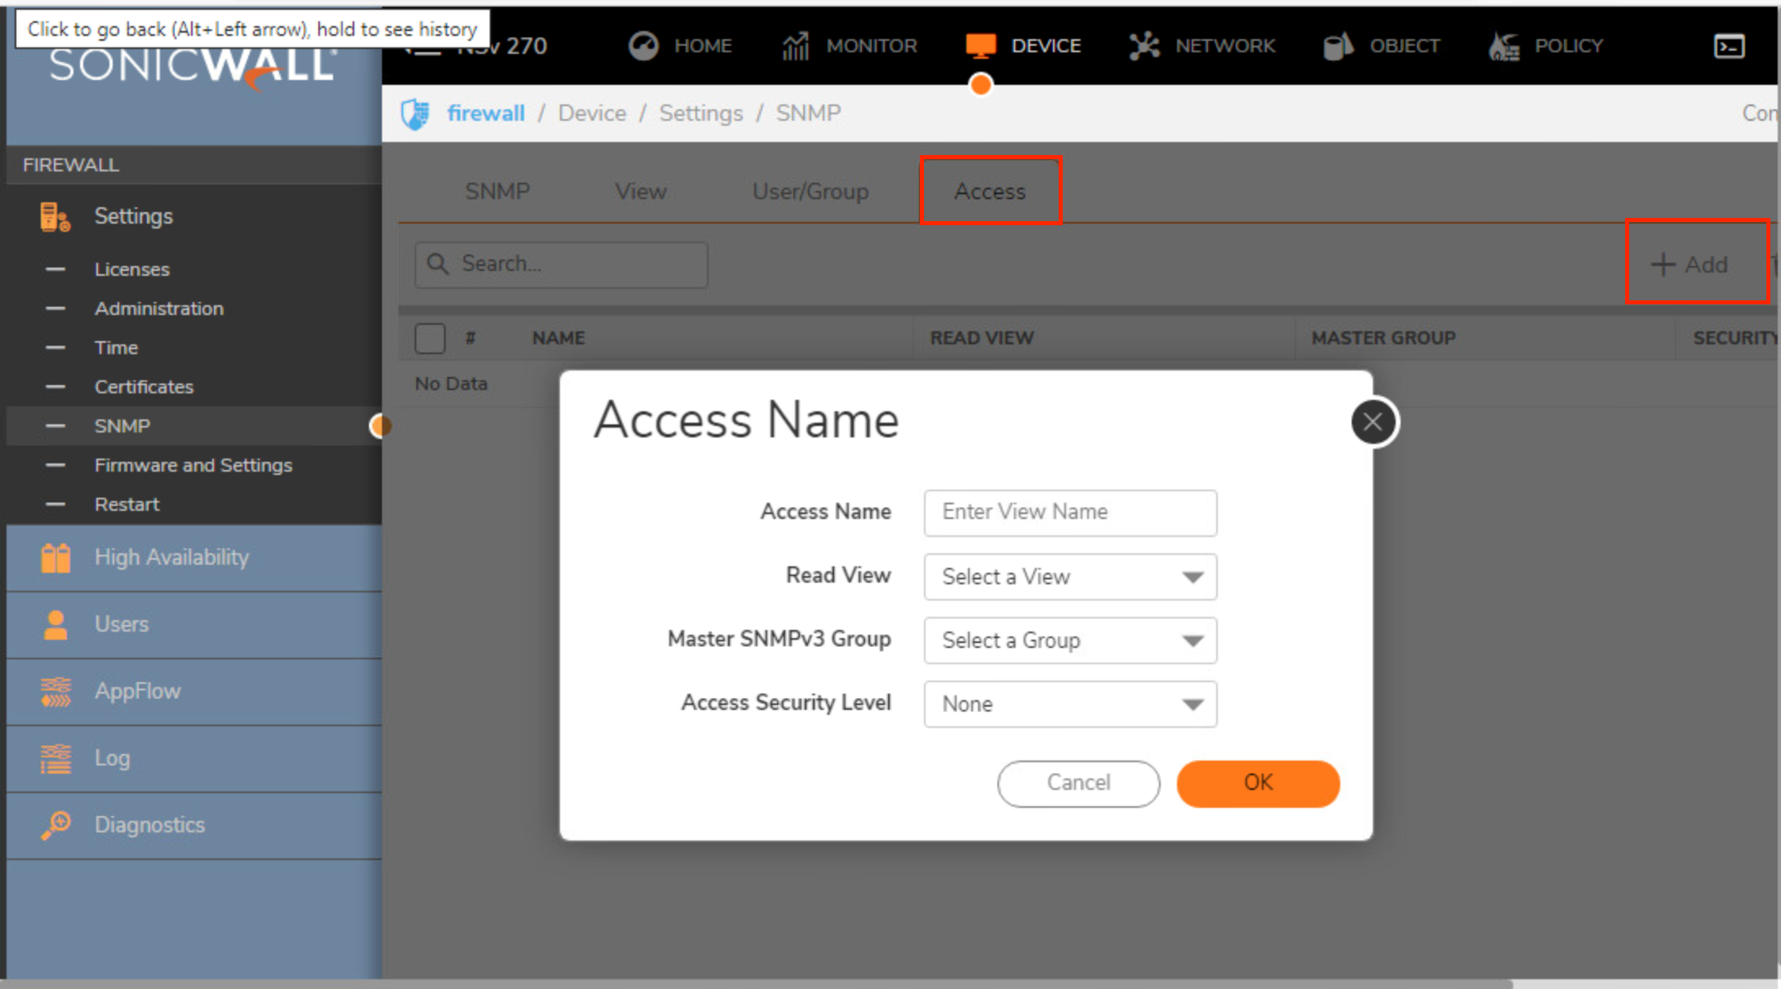Click the firewall shield breadcrumb icon
The image size is (1781, 989).
pos(415,113)
